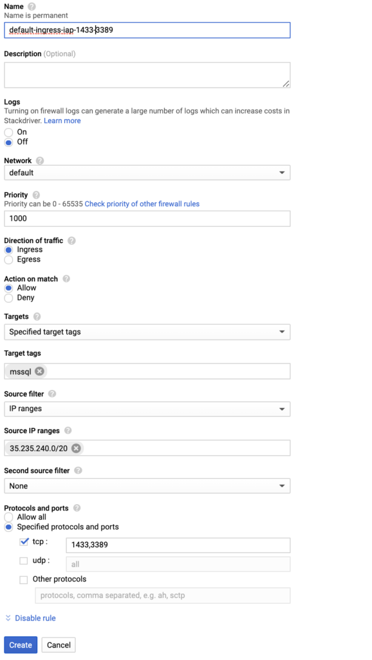
Task: Click the Create button
Action: 21,645
